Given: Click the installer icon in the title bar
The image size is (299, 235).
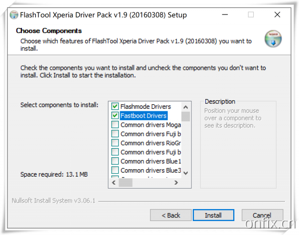Looking at the screenshot, I should pos(14,15).
